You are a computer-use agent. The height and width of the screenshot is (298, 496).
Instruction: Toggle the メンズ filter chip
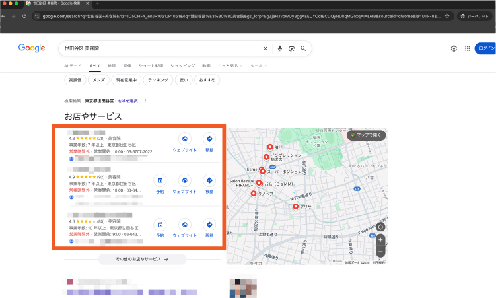click(98, 80)
